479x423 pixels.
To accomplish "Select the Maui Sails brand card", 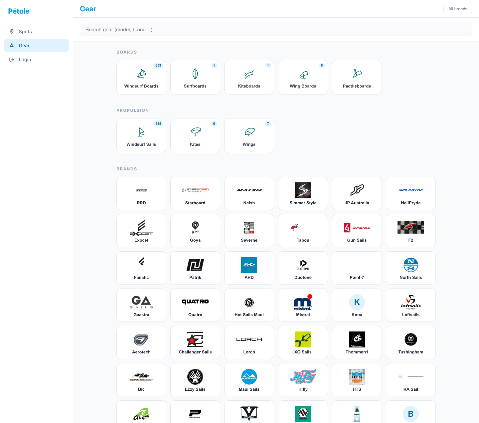I will click(249, 380).
